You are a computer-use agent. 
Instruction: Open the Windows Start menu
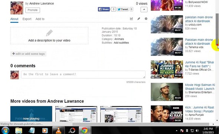tap(5, 130)
